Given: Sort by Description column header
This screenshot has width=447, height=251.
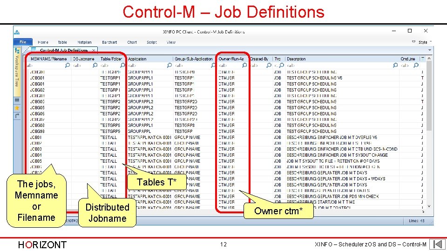Looking at the screenshot, I should pyautogui.click(x=296, y=59).
